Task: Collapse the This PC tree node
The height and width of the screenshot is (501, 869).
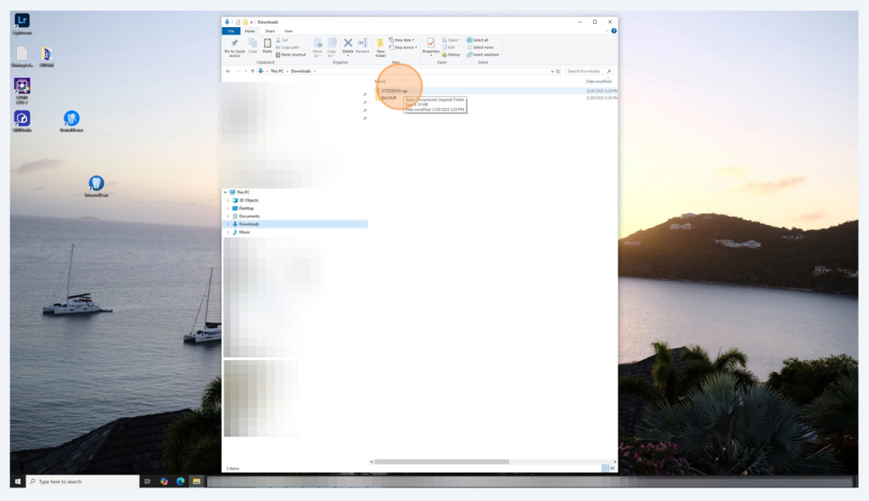Action: (x=225, y=193)
